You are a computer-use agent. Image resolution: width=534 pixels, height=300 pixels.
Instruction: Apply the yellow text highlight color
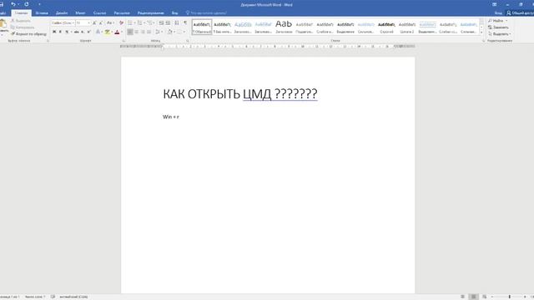[x=108, y=32]
